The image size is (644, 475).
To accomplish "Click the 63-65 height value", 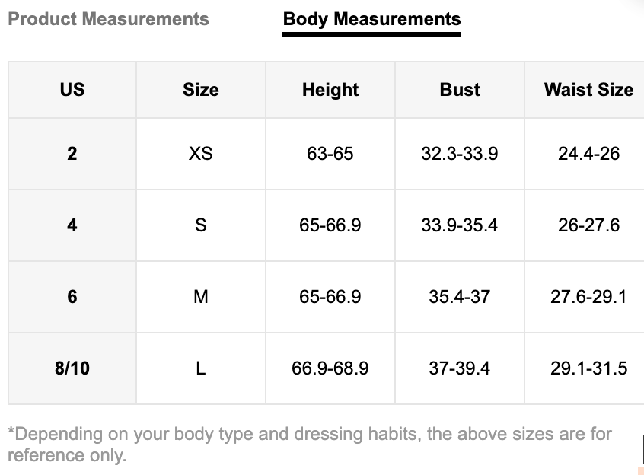I will pyautogui.click(x=330, y=154).
